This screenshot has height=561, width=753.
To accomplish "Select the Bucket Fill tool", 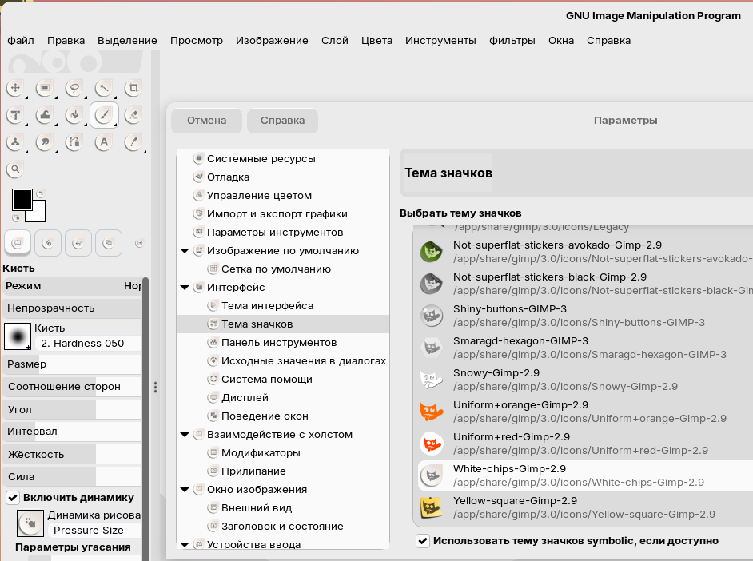I will (74, 115).
